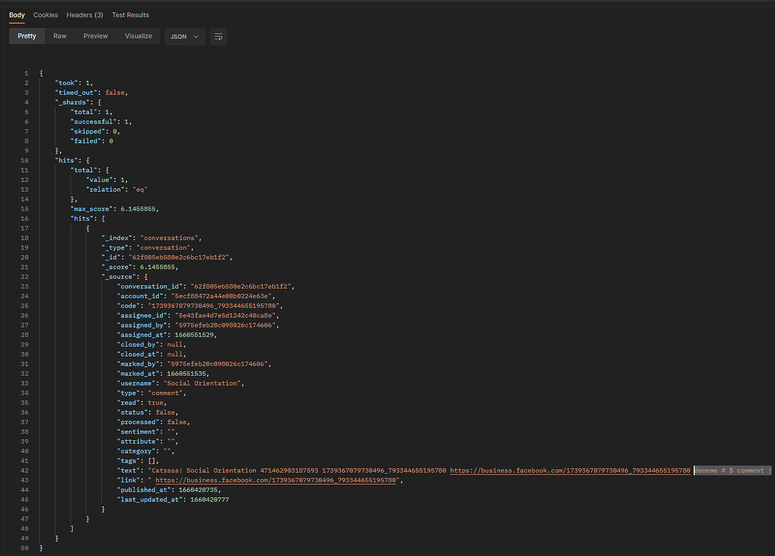Toggle line wrapping in the response viewer

[x=218, y=36]
